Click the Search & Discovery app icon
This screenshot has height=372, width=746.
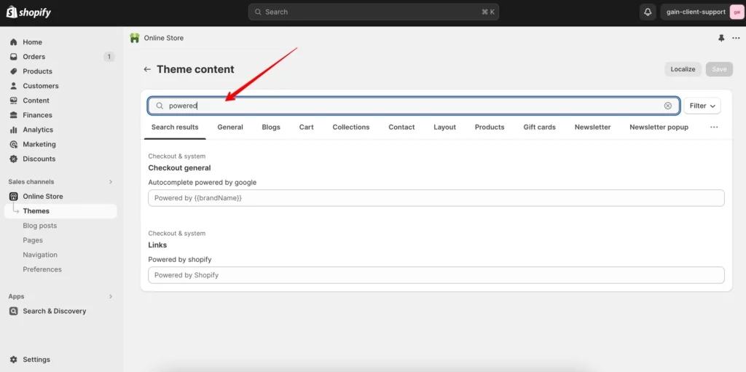click(13, 311)
